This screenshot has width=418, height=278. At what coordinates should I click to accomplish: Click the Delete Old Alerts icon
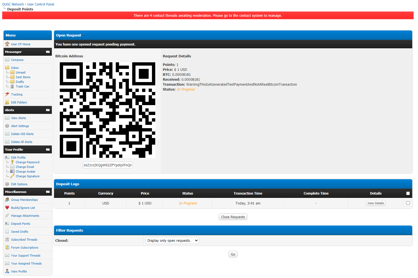click(7, 134)
